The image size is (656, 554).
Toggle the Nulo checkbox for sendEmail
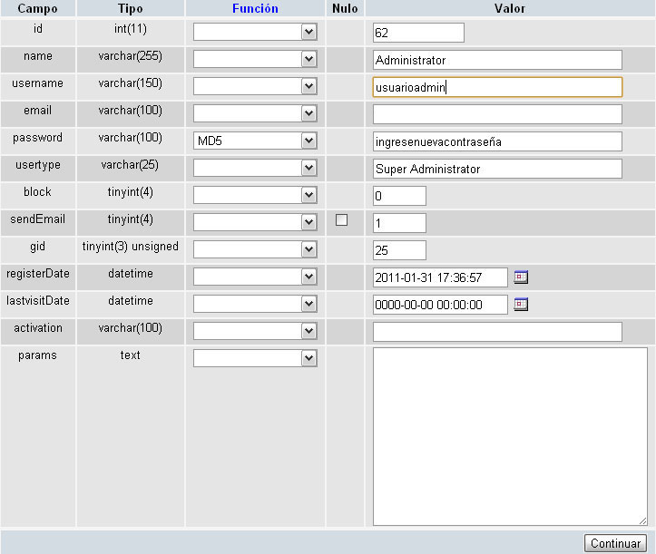point(342,220)
